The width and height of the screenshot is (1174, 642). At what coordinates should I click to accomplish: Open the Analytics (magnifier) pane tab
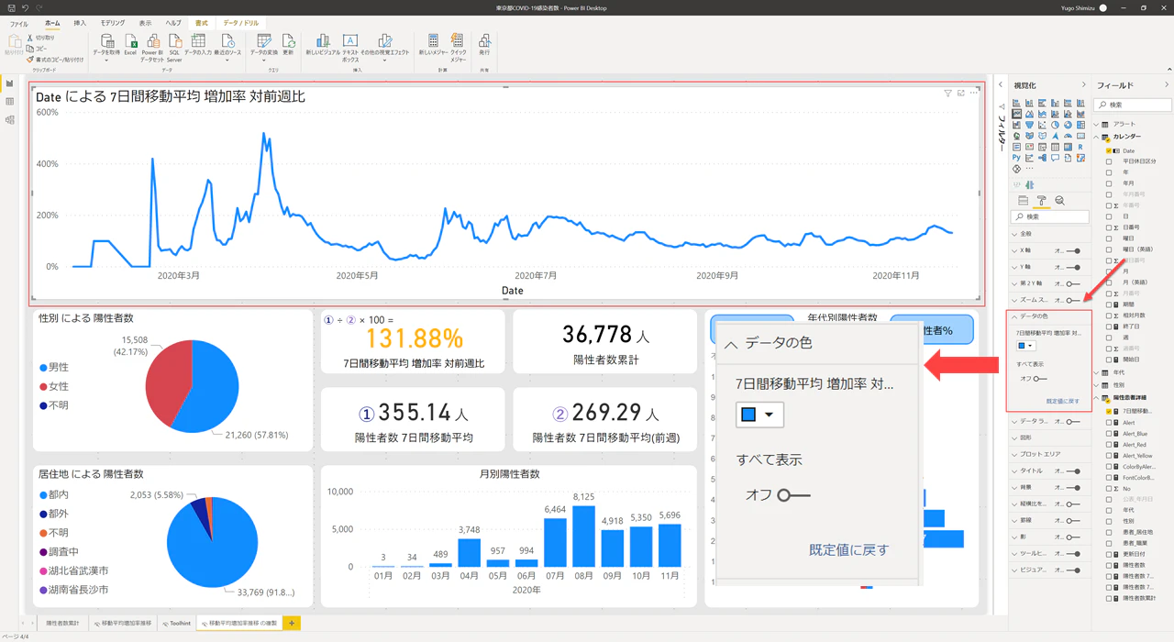1059,201
